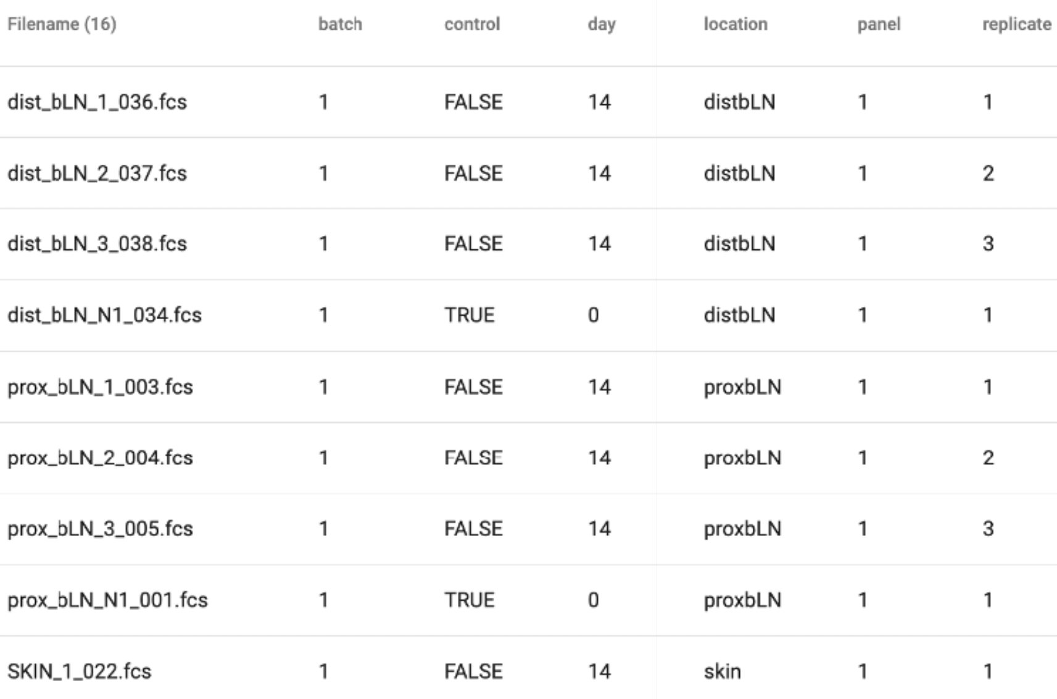Click skin location cell for SKIN_1_022.fcs

click(722, 671)
